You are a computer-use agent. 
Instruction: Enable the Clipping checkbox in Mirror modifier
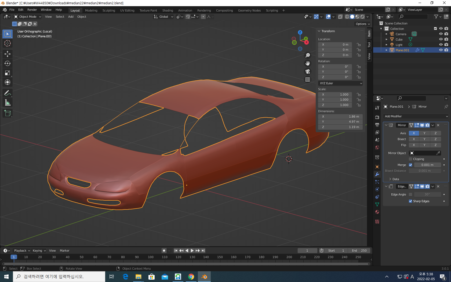click(410, 159)
